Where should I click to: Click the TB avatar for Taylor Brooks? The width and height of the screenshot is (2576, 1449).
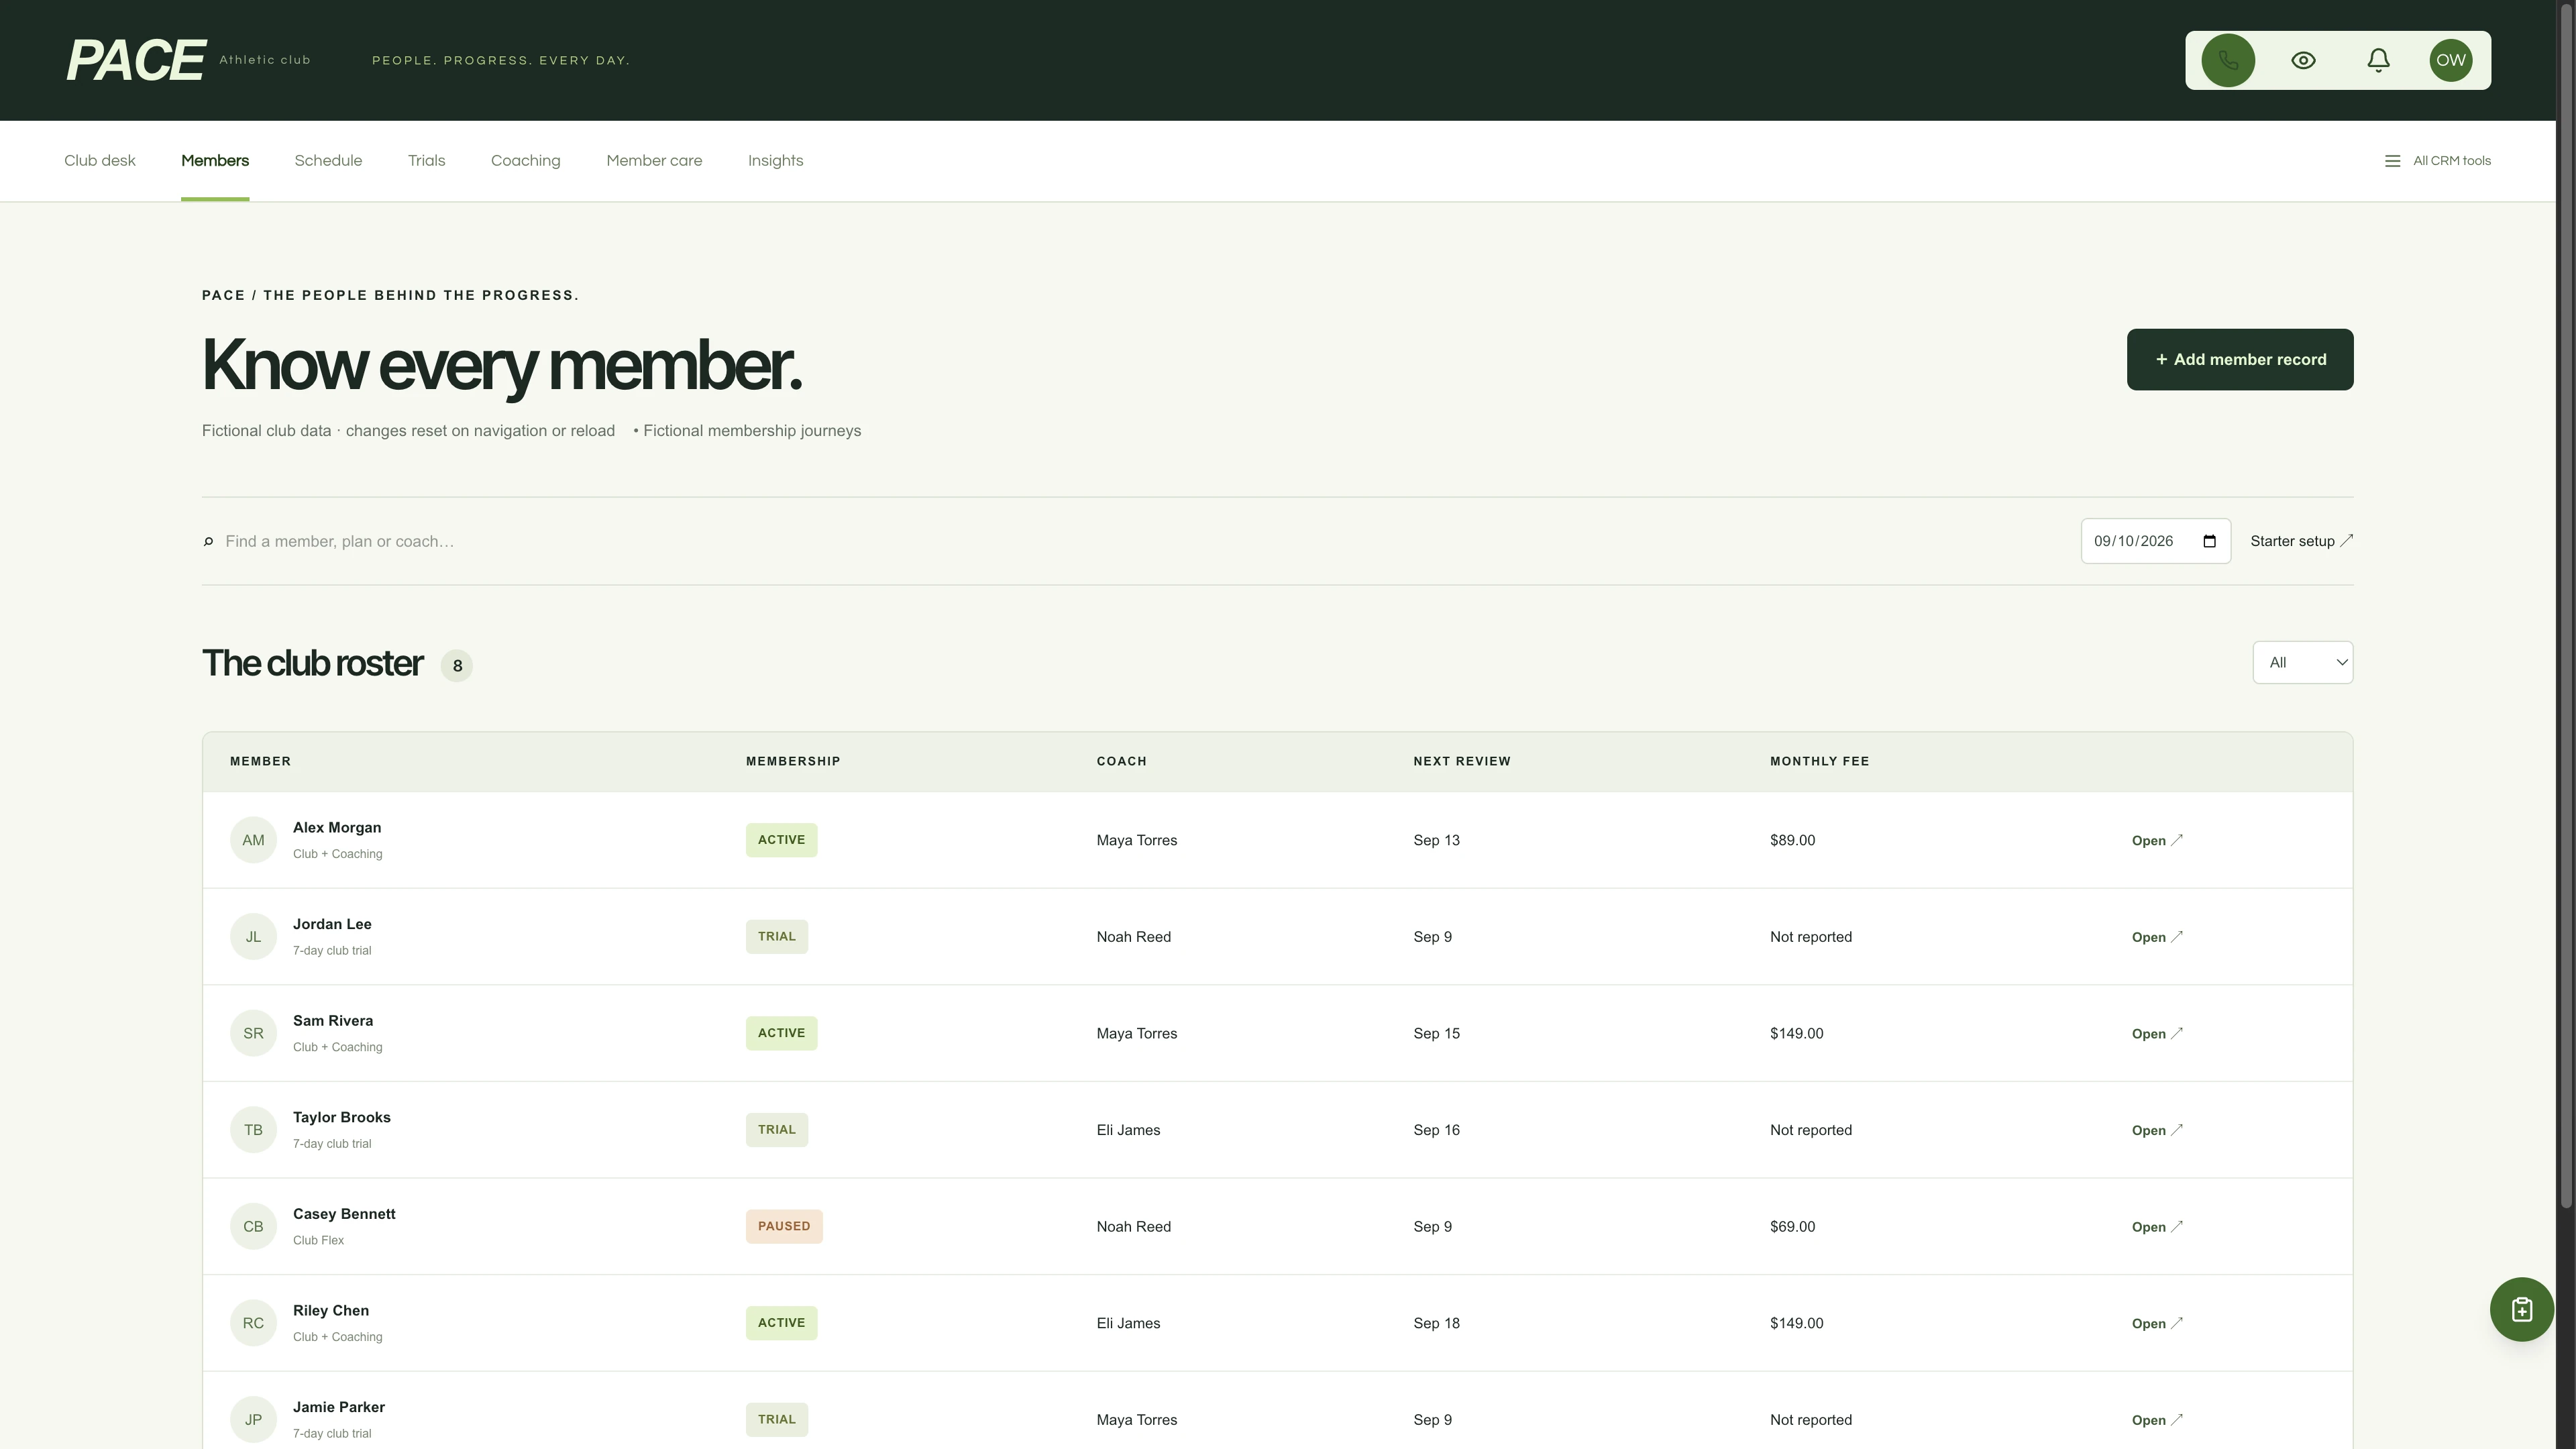pyautogui.click(x=253, y=1130)
